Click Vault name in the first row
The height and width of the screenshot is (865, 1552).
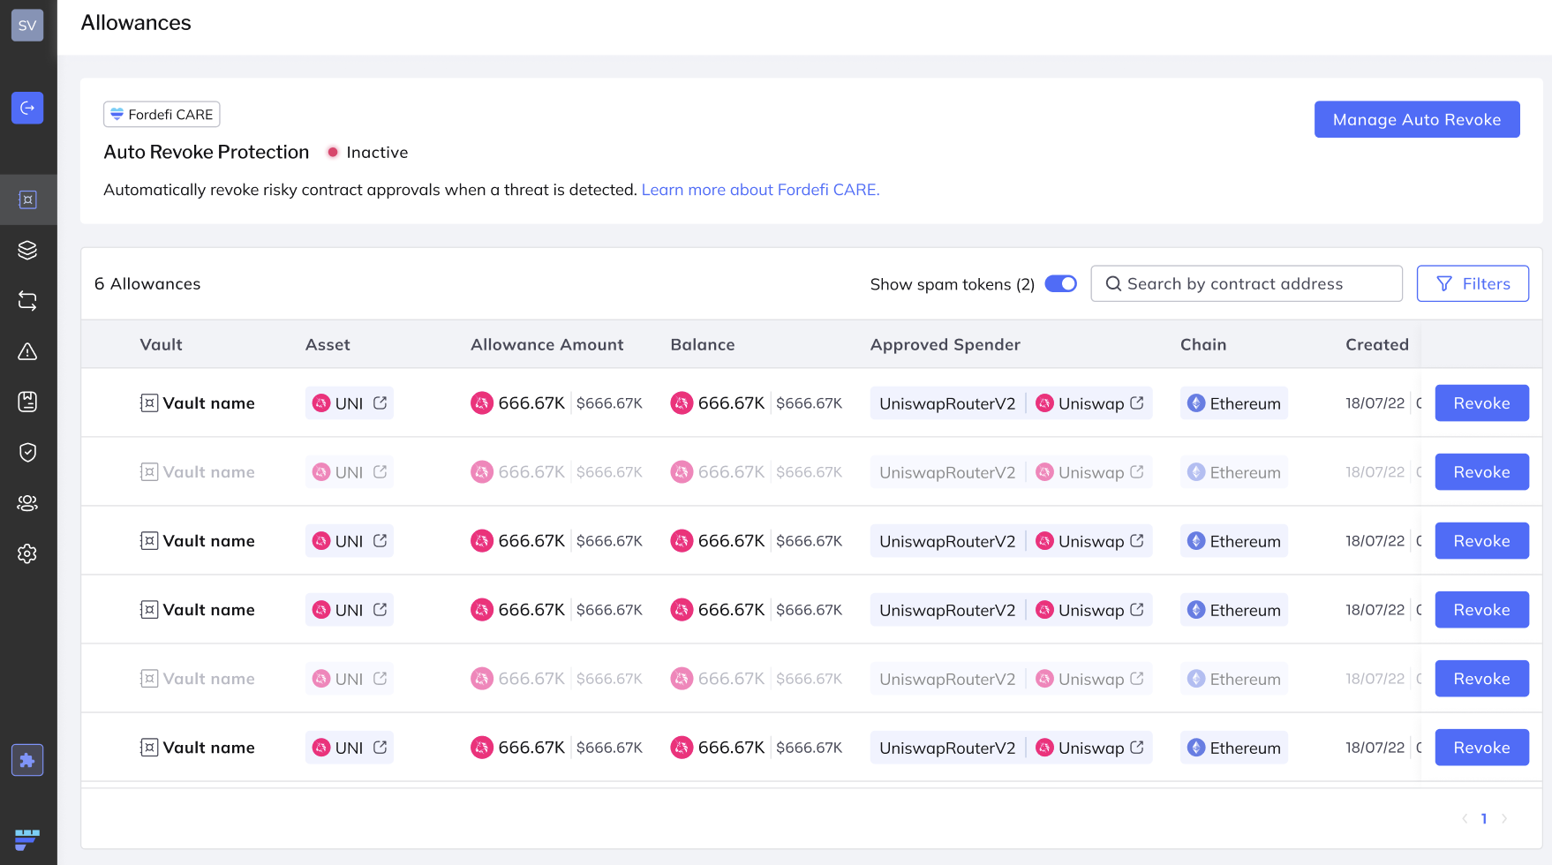click(x=209, y=403)
